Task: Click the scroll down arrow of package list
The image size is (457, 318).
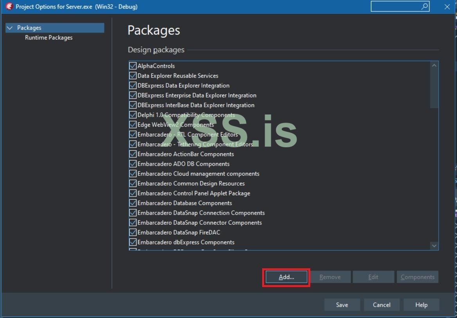Action: point(434,246)
